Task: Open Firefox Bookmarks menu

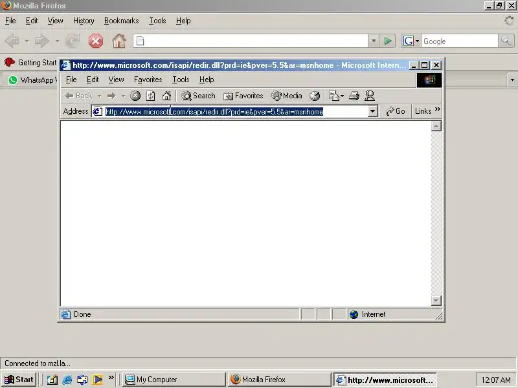Action: tap(121, 21)
